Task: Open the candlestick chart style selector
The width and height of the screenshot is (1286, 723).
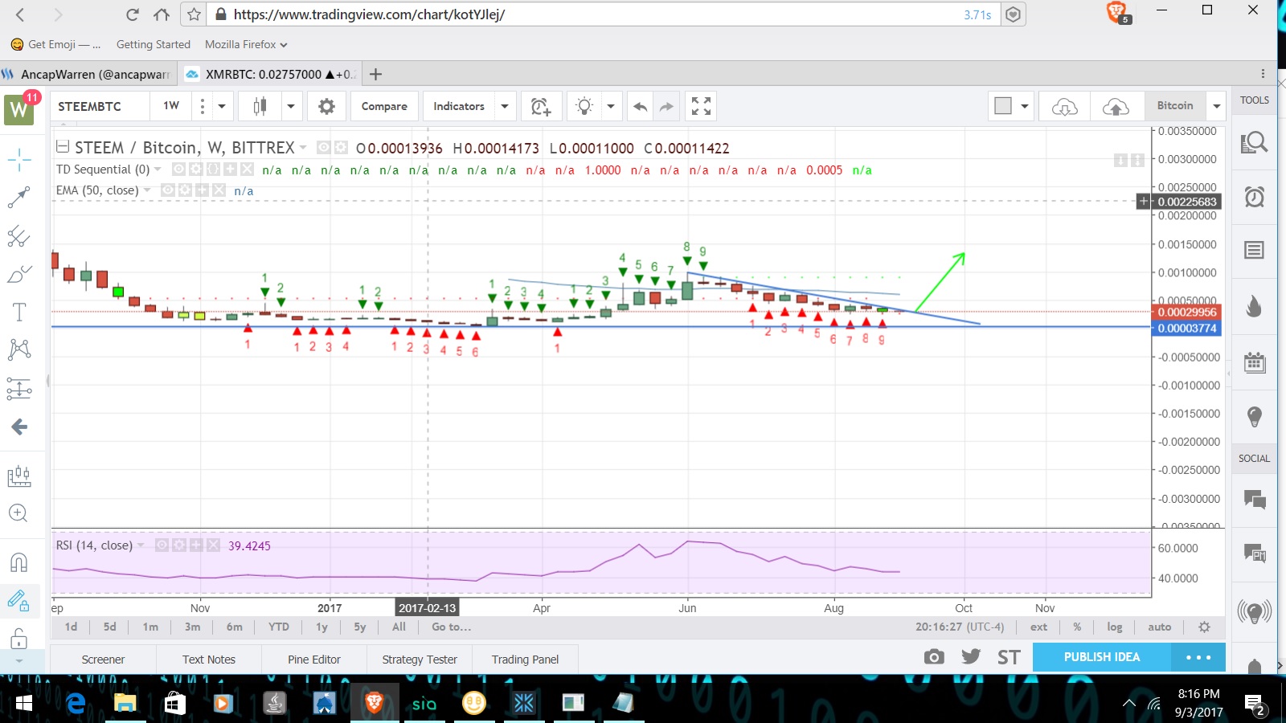Action: tap(260, 106)
